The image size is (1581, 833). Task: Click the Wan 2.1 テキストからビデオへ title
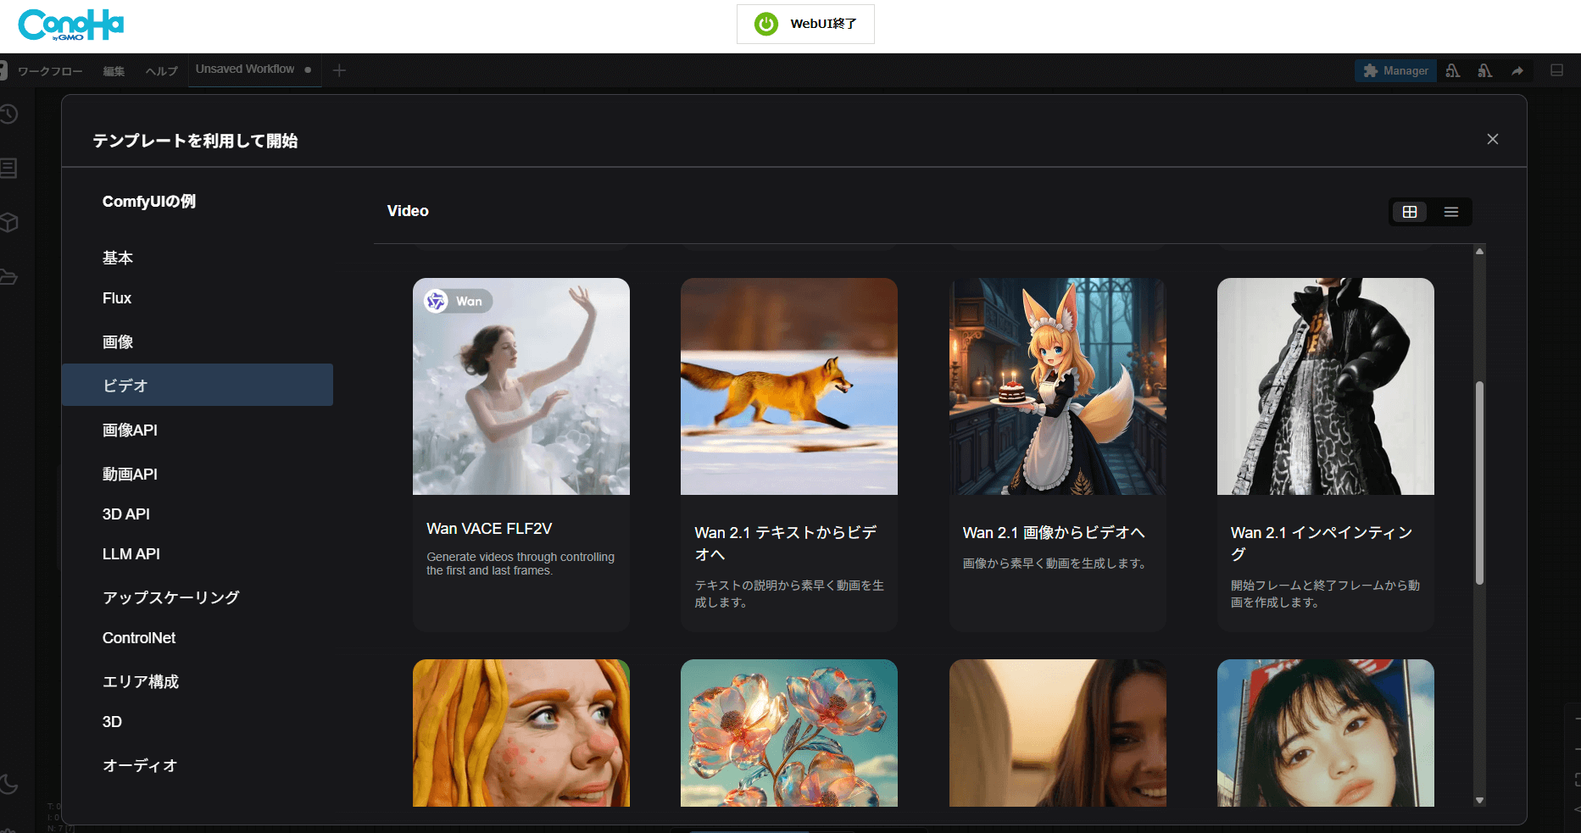[x=786, y=543]
